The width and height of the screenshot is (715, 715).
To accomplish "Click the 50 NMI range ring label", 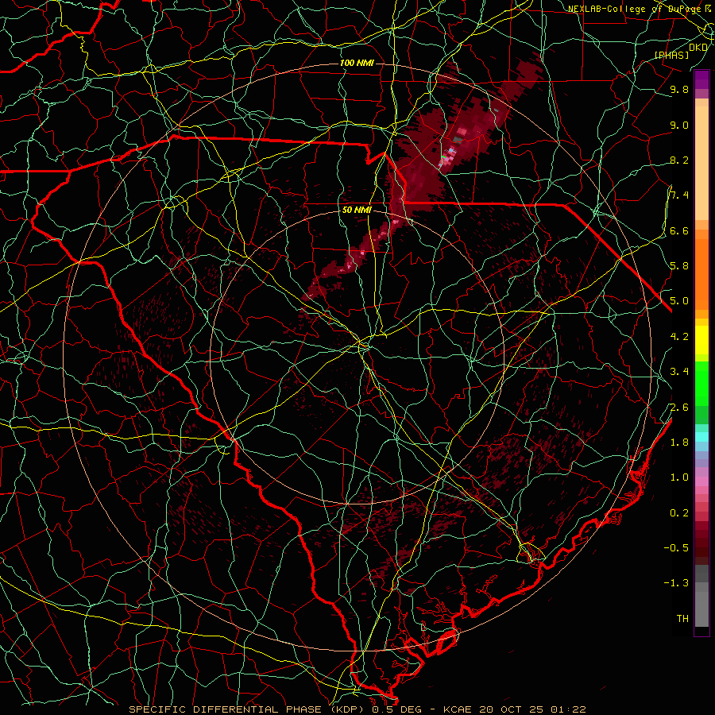I will point(357,211).
